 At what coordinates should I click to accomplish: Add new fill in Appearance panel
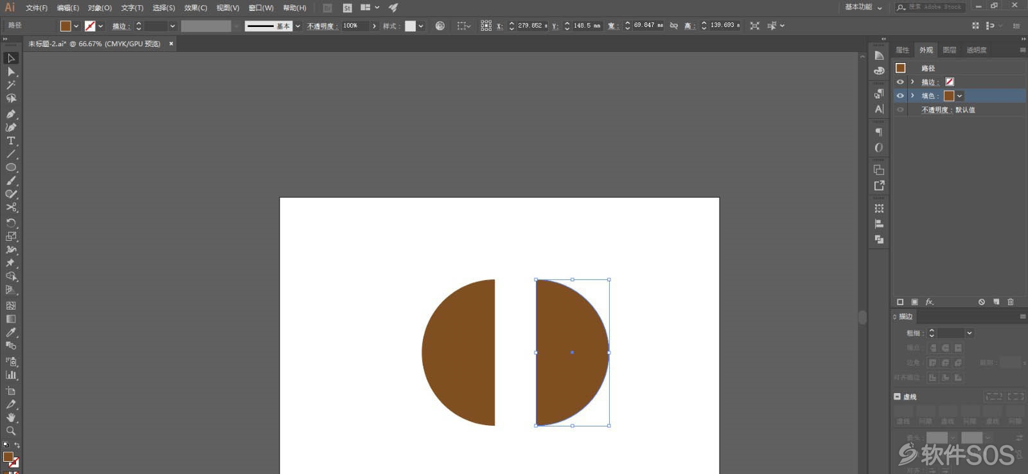pos(915,302)
